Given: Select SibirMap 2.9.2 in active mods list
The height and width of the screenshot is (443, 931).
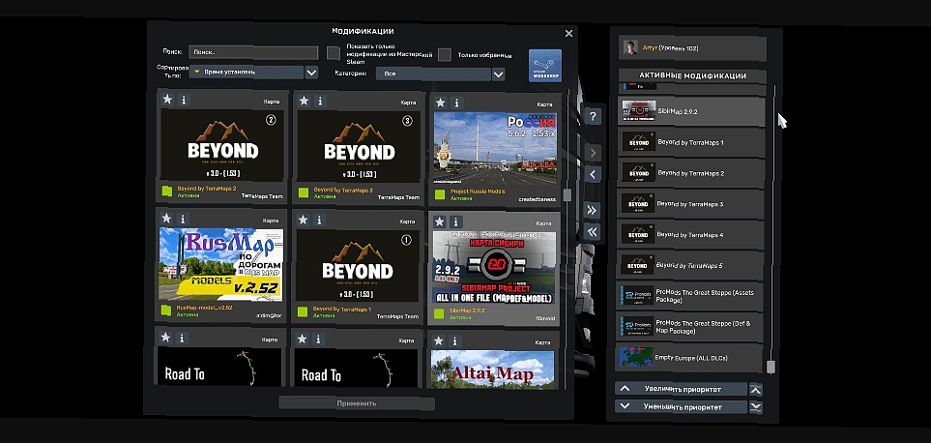Looking at the screenshot, I should pyautogui.click(x=691, y=111).
